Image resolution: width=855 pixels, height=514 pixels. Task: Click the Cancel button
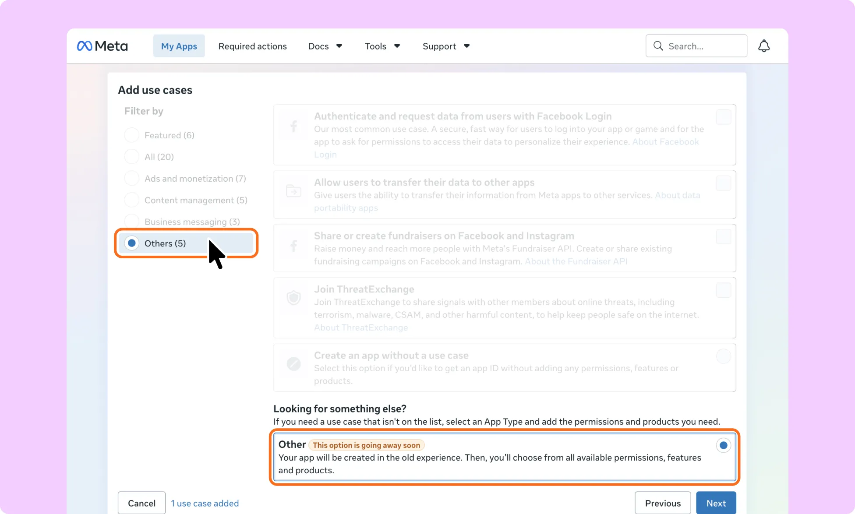(x=141, y=503)
